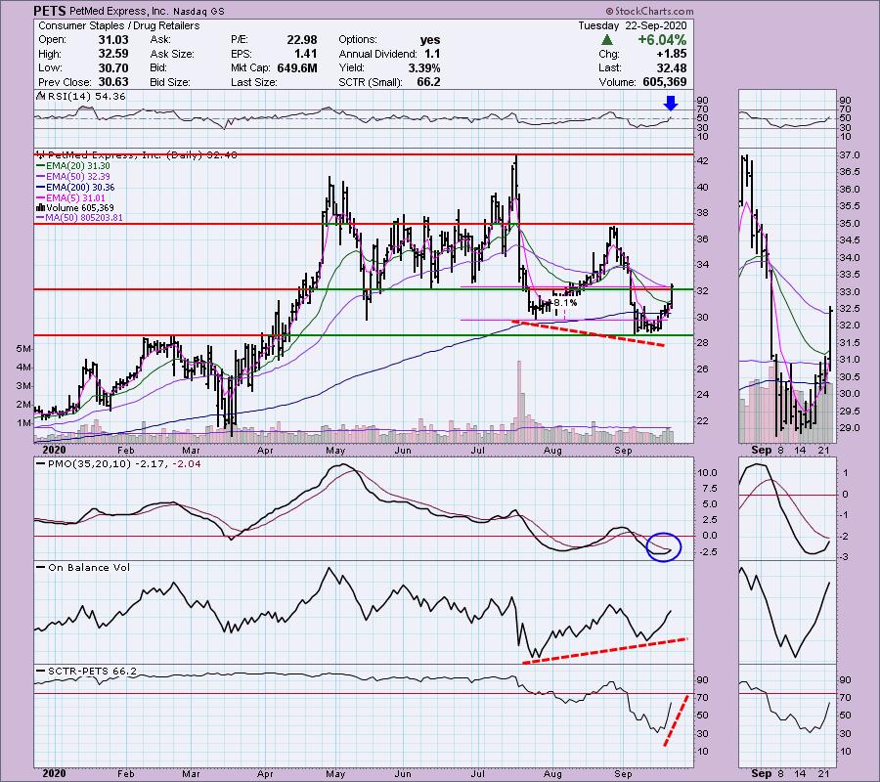Select the Mkt Cap value 649.6M
Viewport: 880px width, 782px height.
tap(297, 67)
